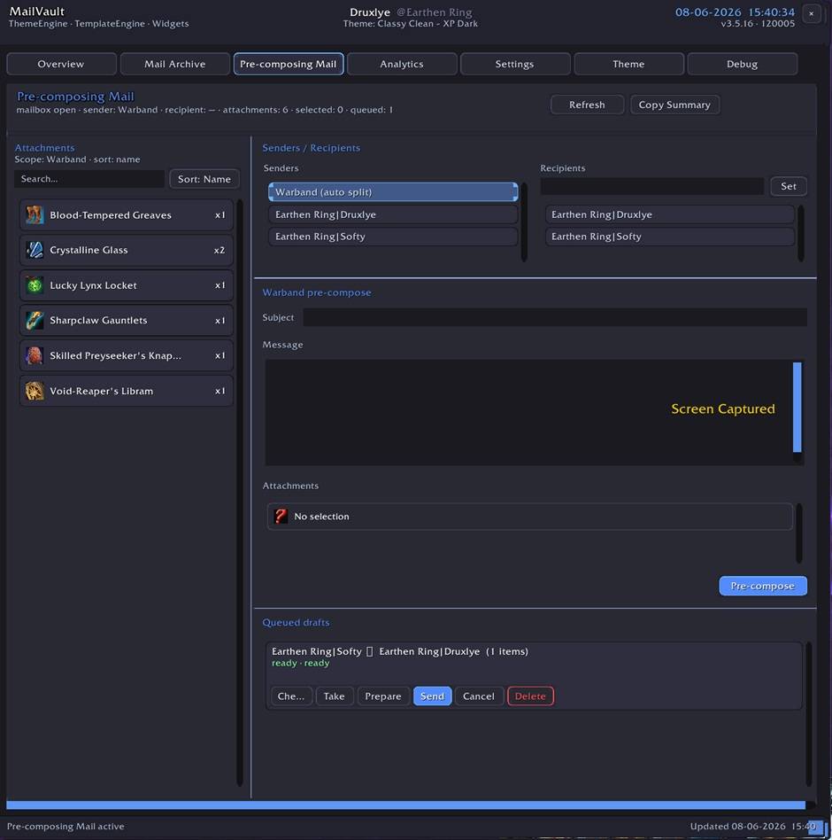Select the Void-Reaper's Libram row
The height and width of the screenshot is (840, 832).
coord(127,391)
